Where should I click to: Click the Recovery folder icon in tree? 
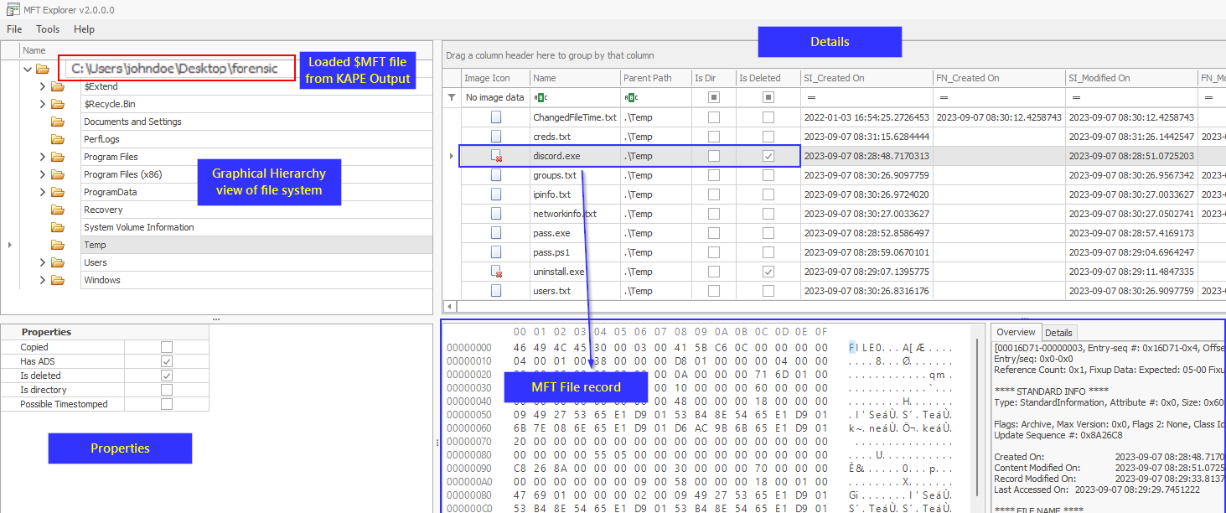pos(58,210)
